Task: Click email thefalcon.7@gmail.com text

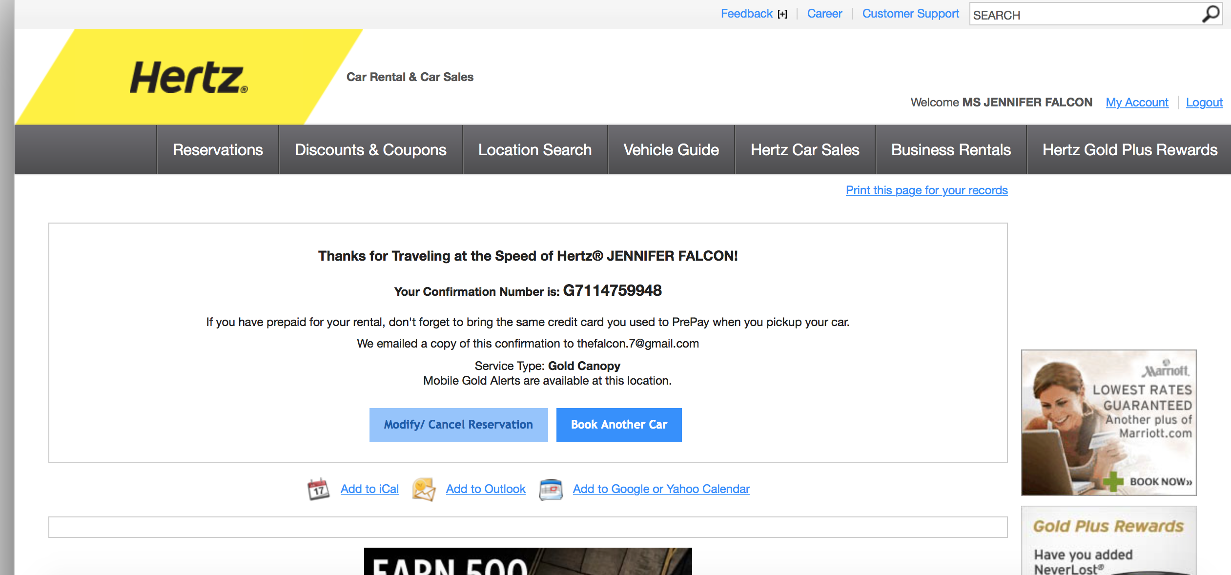Action: pos(637,344)
